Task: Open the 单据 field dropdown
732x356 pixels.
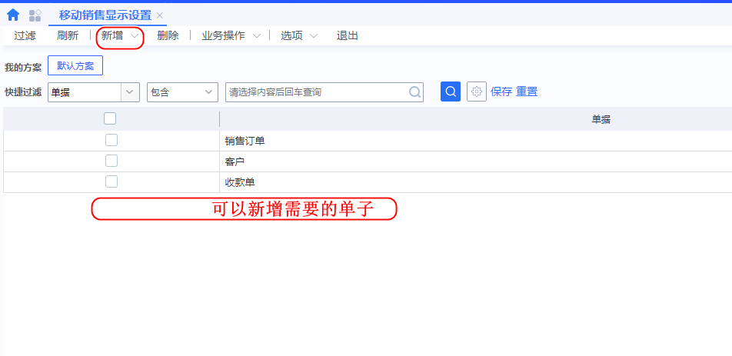Action: [x=129, y=92]
